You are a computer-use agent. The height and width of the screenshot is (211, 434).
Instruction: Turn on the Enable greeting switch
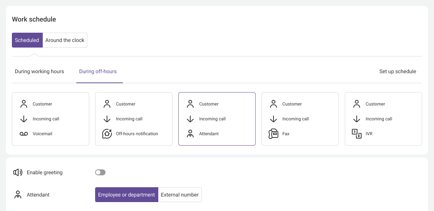click(100, 172)
